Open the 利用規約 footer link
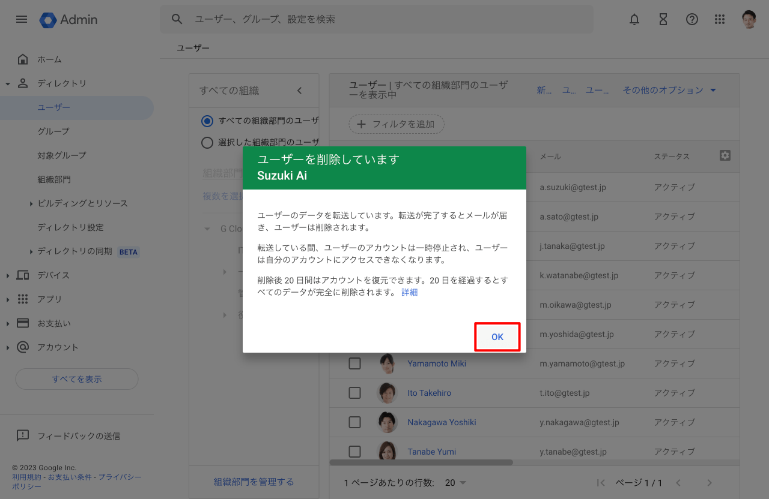 tap(26, 477)
